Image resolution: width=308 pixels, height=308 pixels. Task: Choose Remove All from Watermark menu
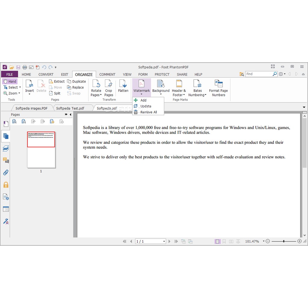148,112
